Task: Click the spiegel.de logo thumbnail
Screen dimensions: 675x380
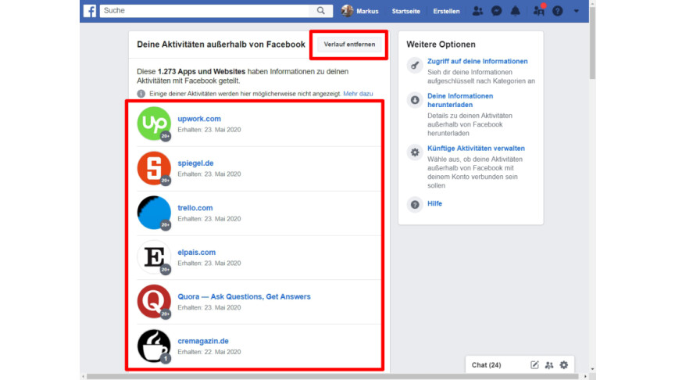Action: (154, 168)
